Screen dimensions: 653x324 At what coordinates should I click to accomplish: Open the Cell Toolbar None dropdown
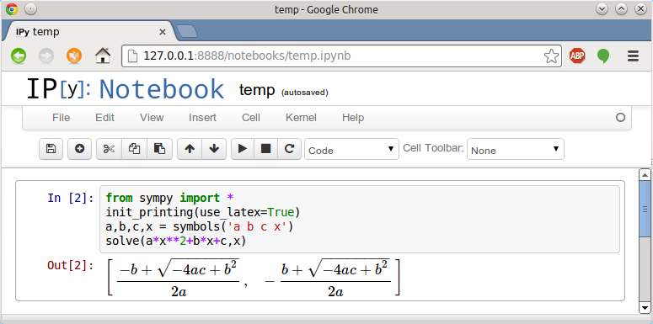(516, 149)
